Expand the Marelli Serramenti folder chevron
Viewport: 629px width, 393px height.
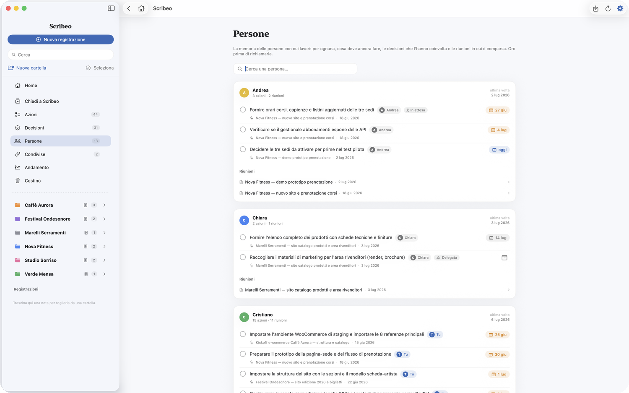coord(104,233)
